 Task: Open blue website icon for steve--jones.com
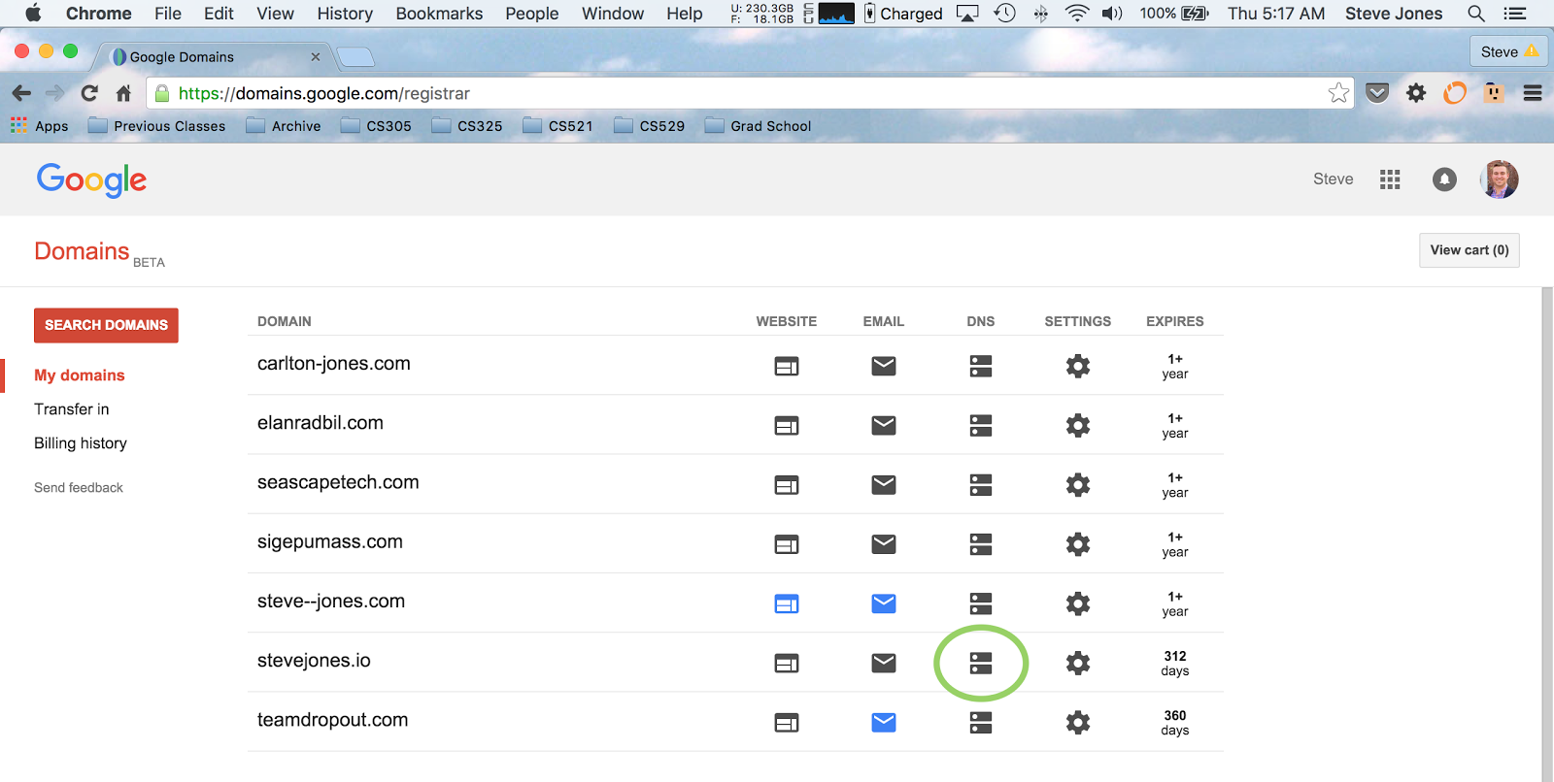point(787,603)
